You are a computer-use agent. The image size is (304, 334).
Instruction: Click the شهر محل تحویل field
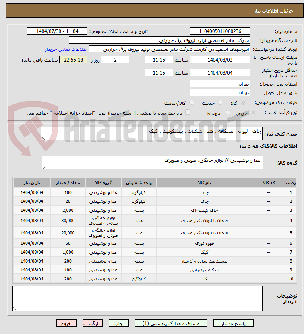[x=219, y=92]
